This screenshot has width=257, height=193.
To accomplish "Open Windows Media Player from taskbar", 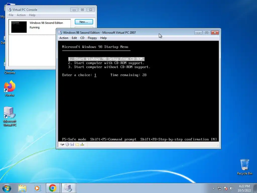I will [37, 188].
